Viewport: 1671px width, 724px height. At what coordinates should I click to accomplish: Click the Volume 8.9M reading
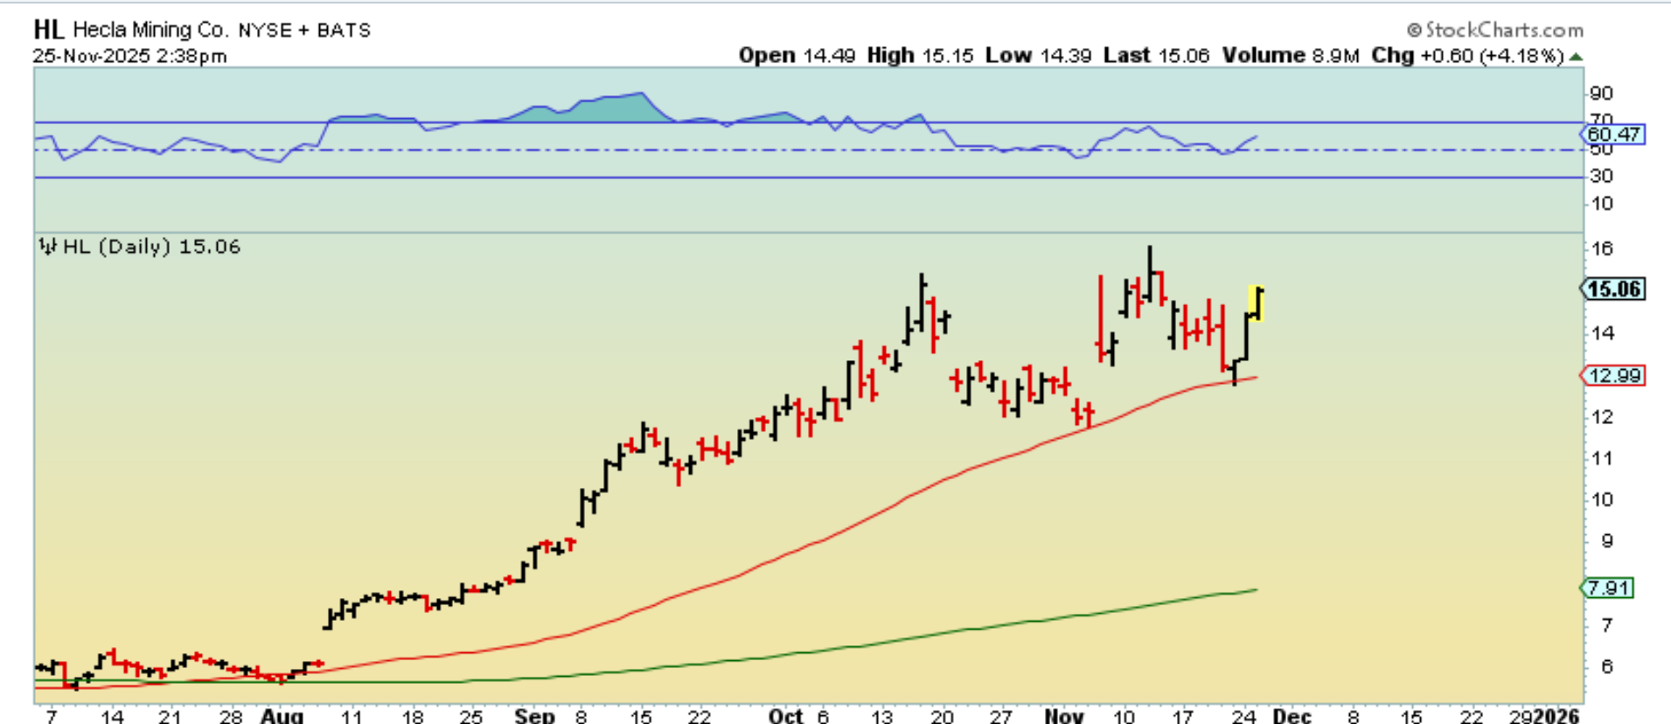[x=1291, y=56]
